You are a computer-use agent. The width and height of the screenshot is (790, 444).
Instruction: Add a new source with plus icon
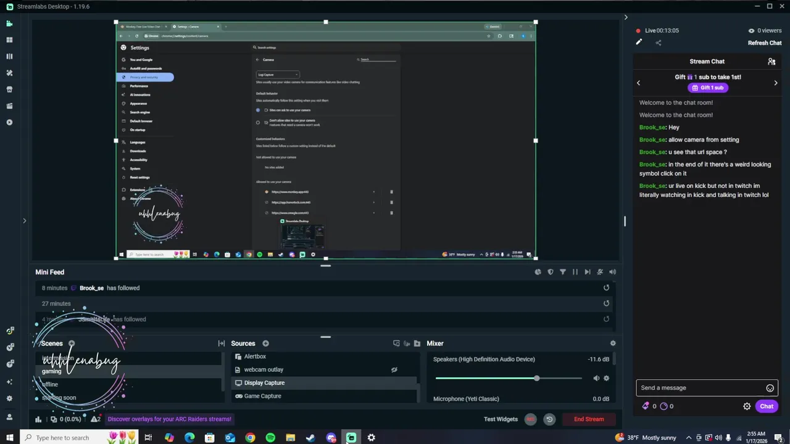pyautogui.click(x=265, y=343)
